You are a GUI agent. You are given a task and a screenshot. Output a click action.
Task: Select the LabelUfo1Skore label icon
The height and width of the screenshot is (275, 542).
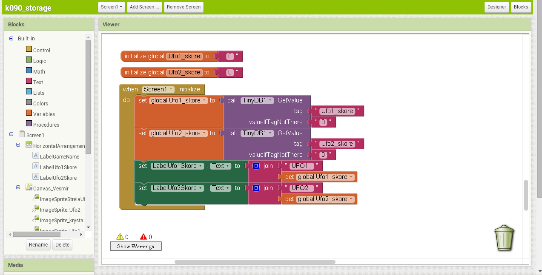(x=36, y=167)
